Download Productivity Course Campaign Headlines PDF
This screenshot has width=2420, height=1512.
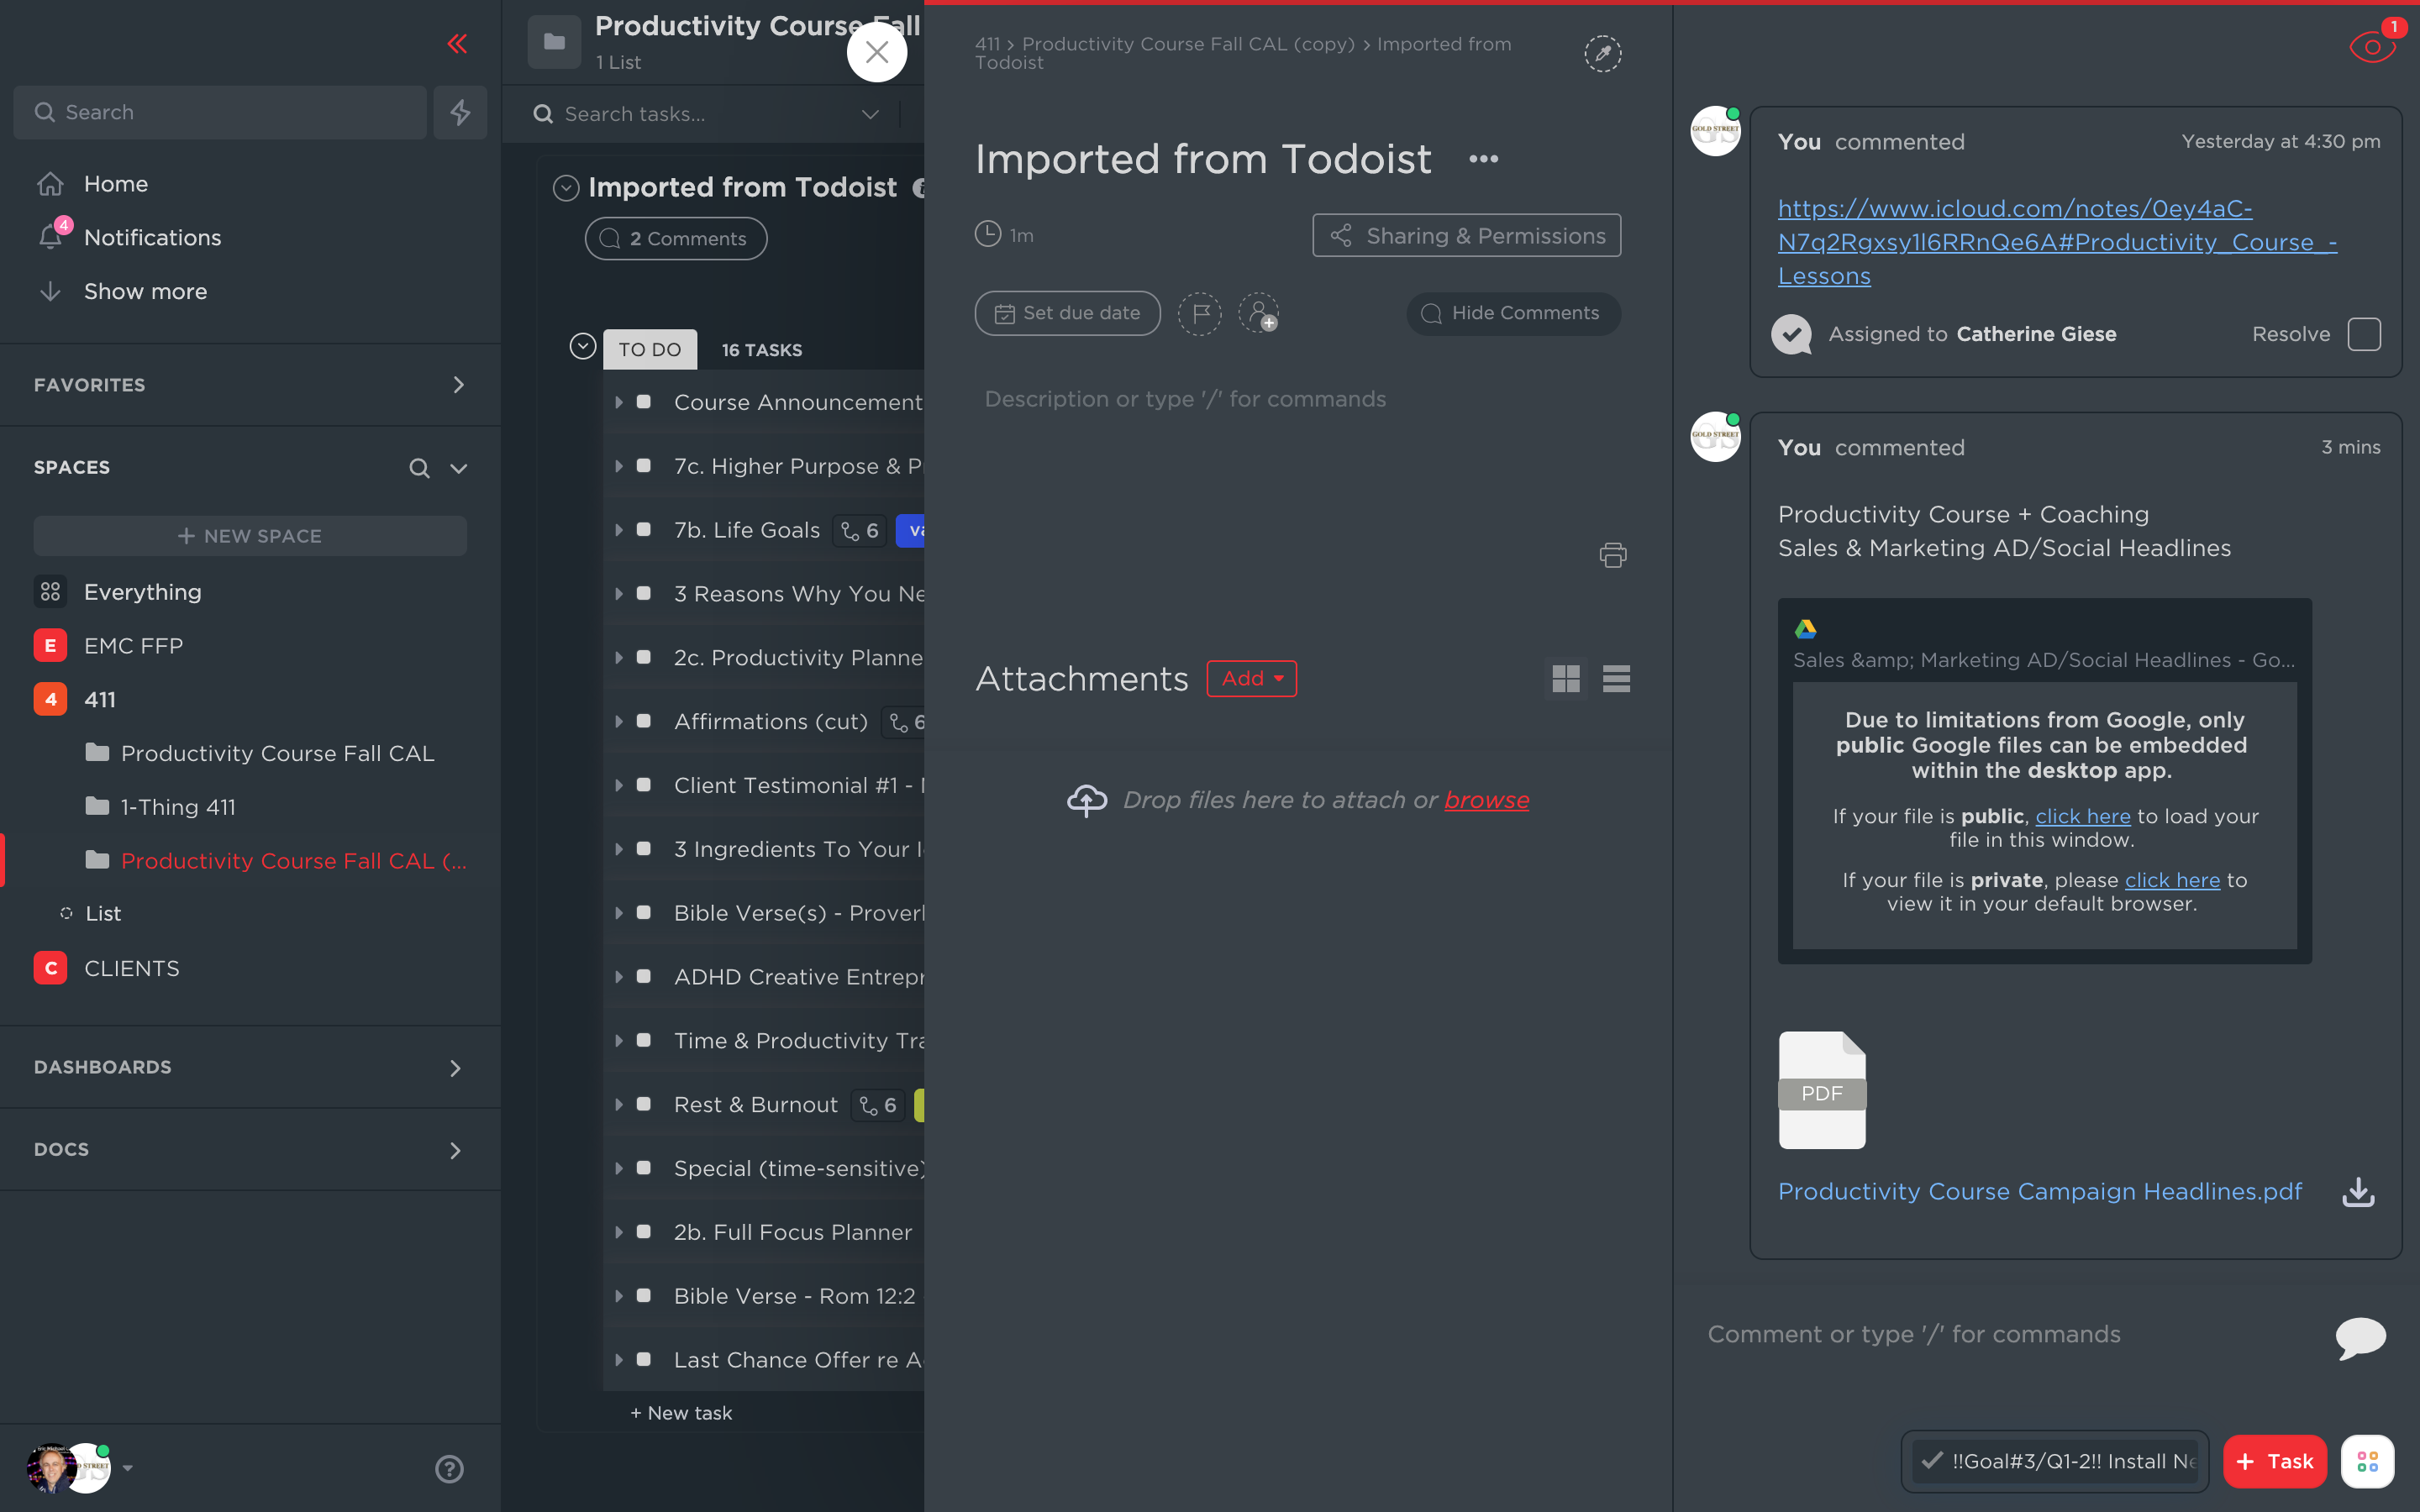(2358, 1191)
